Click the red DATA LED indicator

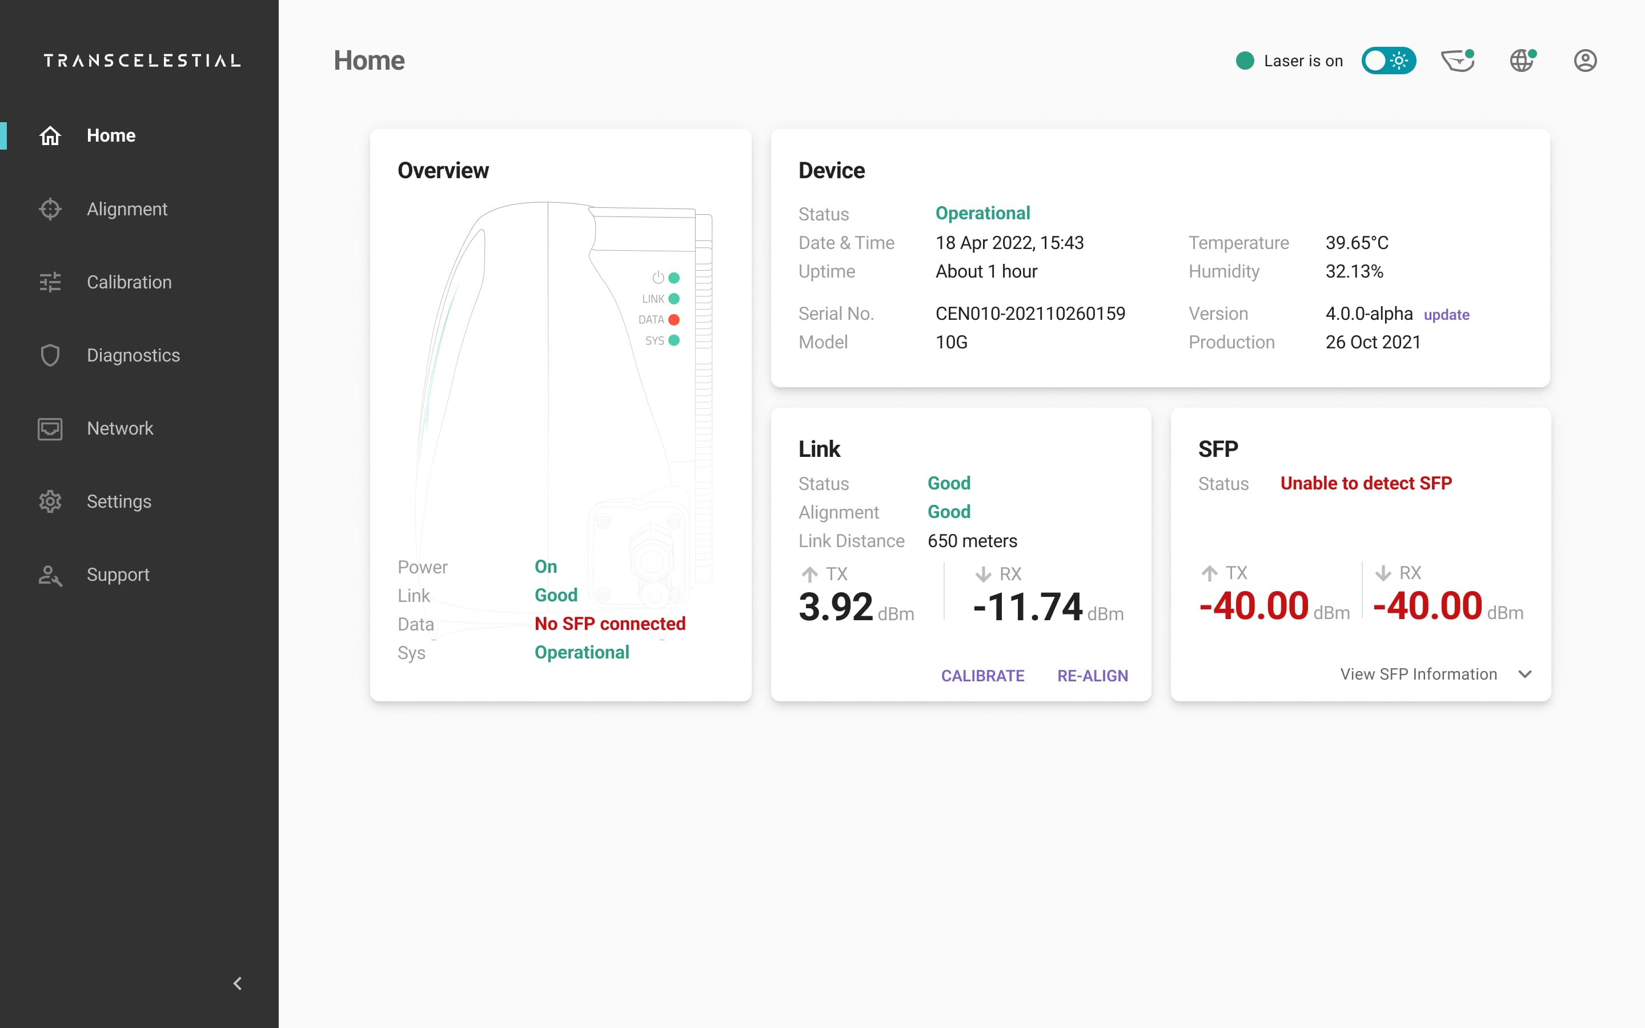point(673,320)
